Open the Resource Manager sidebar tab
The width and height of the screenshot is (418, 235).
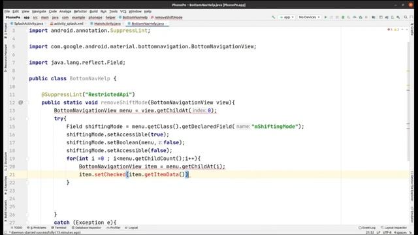[x=6, y=58]
